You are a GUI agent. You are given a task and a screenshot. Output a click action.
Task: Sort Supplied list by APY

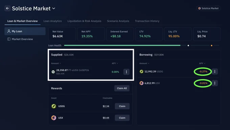115,63
